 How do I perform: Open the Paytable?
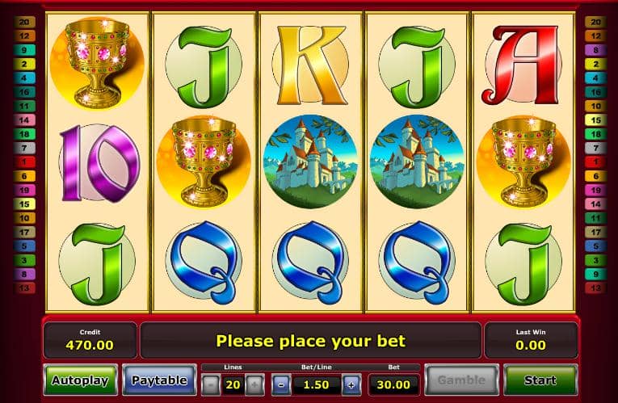click(159, 380)
